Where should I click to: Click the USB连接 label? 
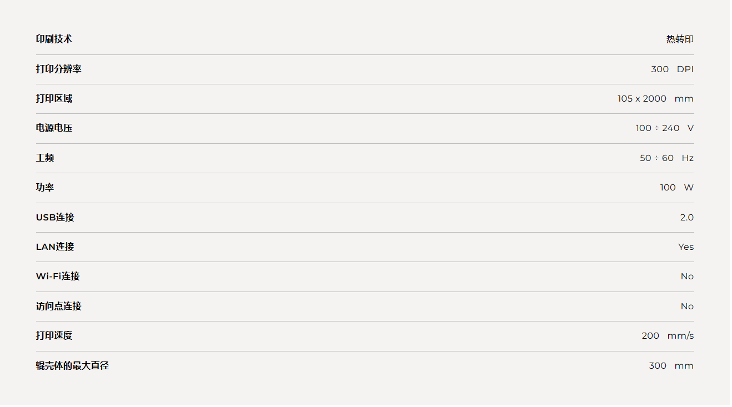55,217
